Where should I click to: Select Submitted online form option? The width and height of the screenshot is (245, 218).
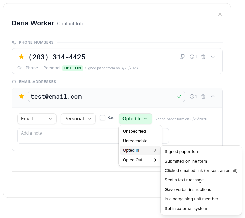coord(201,161)
